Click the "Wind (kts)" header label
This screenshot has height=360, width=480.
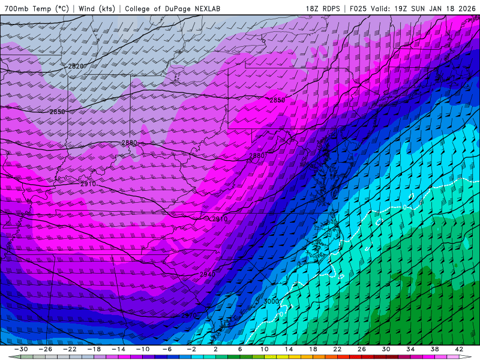[97, 8]
